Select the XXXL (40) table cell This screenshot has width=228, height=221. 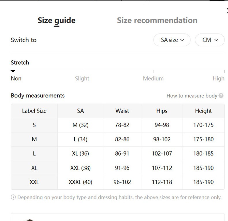click(x=81, y=182)
